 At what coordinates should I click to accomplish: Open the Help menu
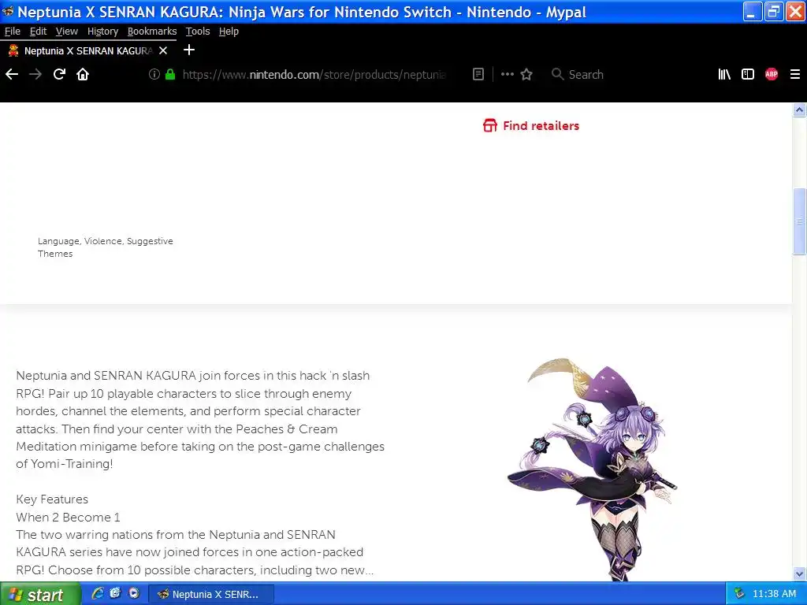229,32
